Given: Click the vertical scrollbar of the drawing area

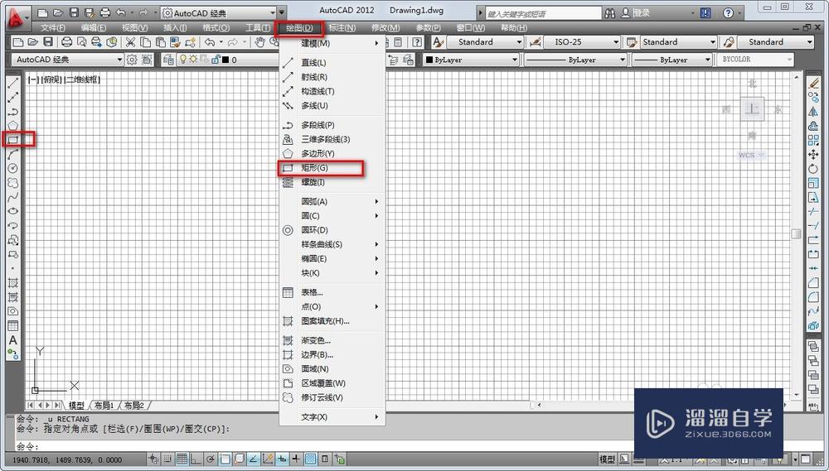Looking at the screenshot, I should pos(797,235).
